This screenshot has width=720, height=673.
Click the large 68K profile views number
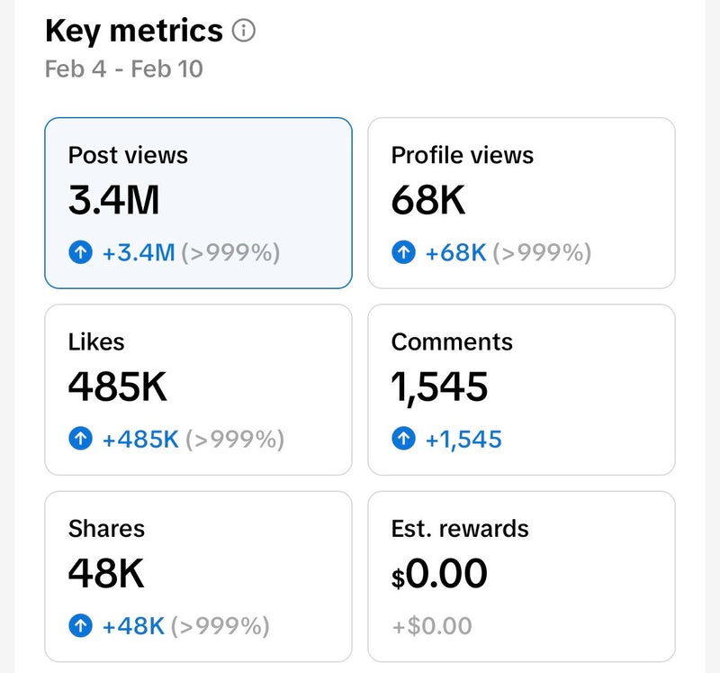click(x=428, y=200)
